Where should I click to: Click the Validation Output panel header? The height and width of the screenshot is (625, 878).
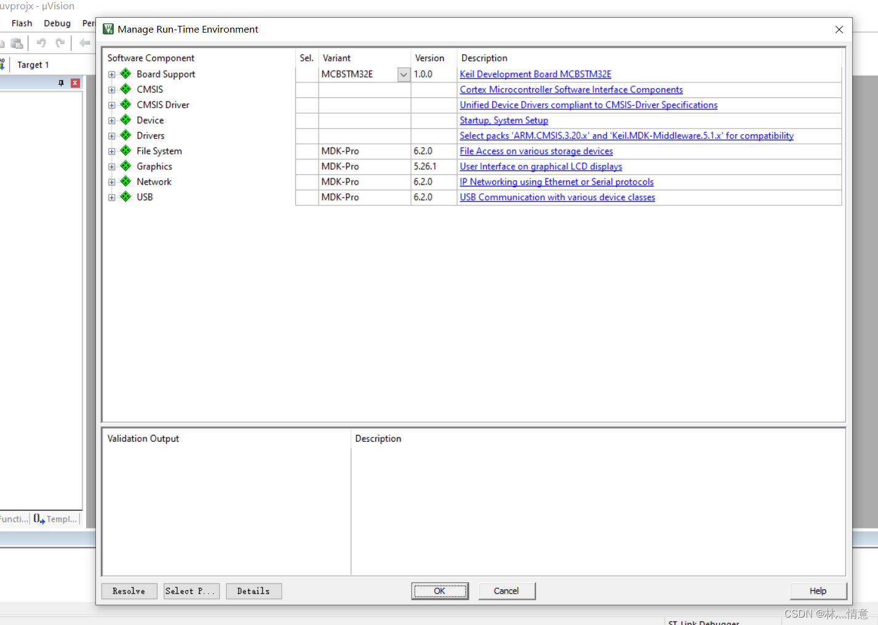pos(143,439)
